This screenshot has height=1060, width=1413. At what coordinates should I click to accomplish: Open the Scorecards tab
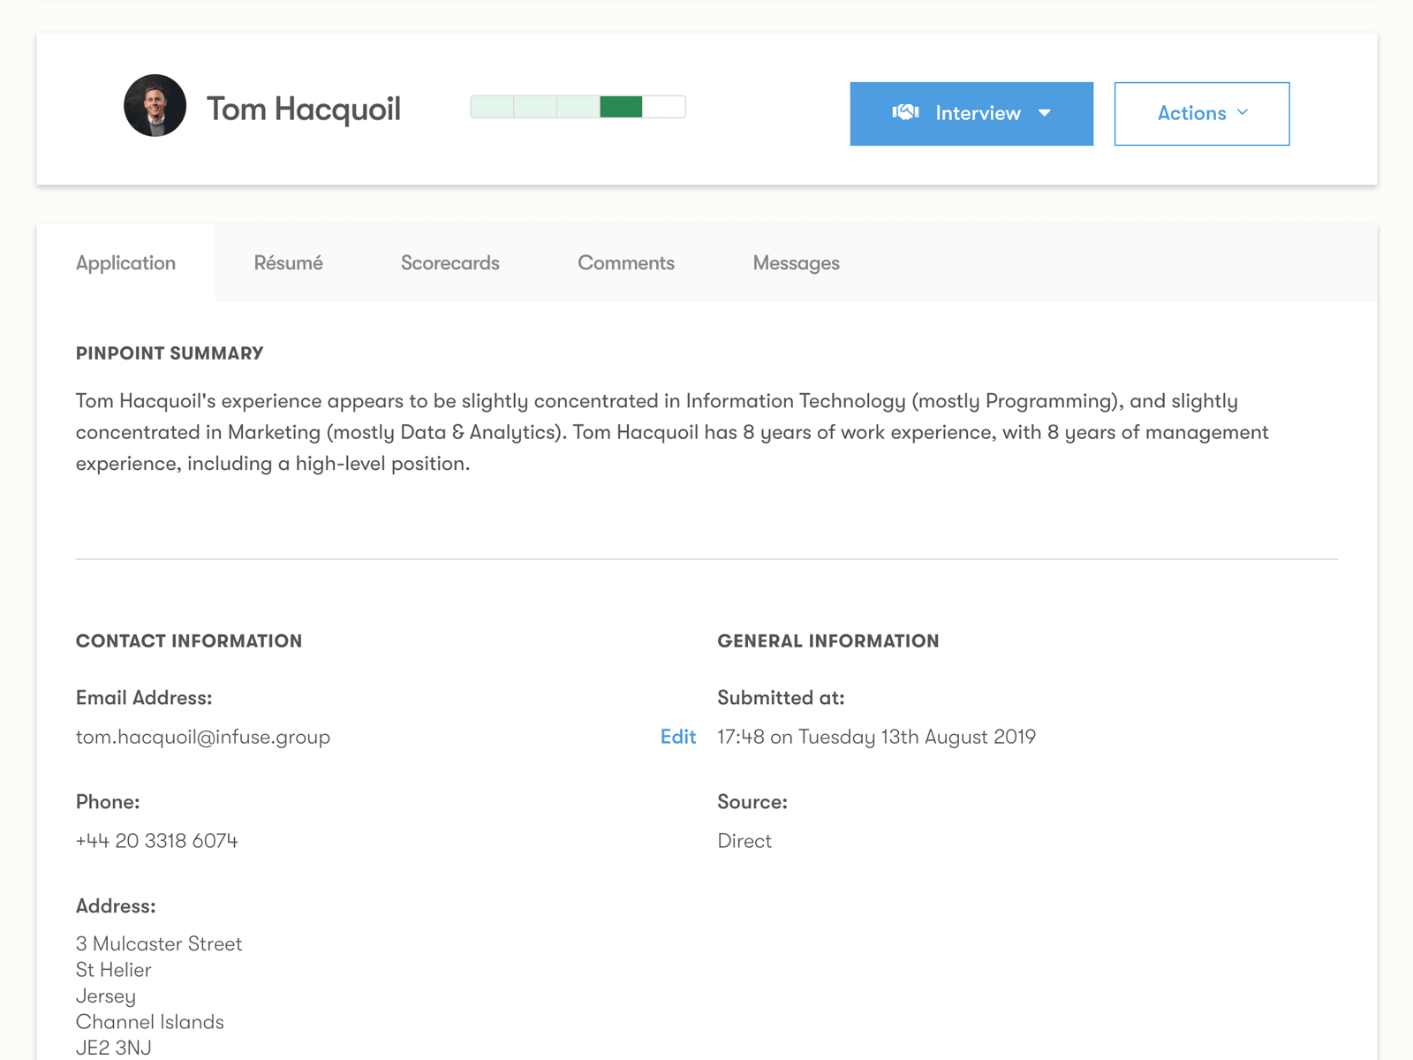pyautogui.click(x=450, y=263)
